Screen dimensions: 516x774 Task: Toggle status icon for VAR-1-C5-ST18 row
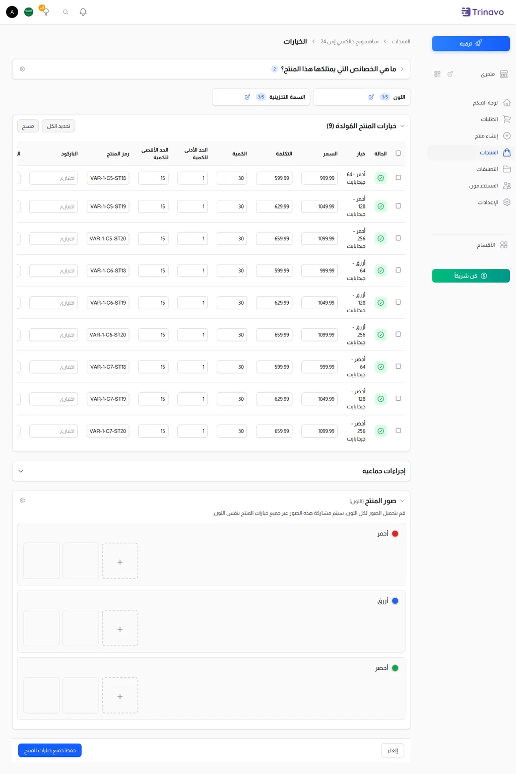click(x=381, y=178)
